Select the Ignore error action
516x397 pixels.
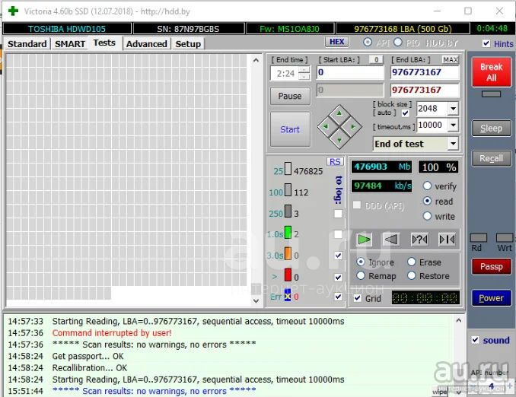tap(361, 262)
